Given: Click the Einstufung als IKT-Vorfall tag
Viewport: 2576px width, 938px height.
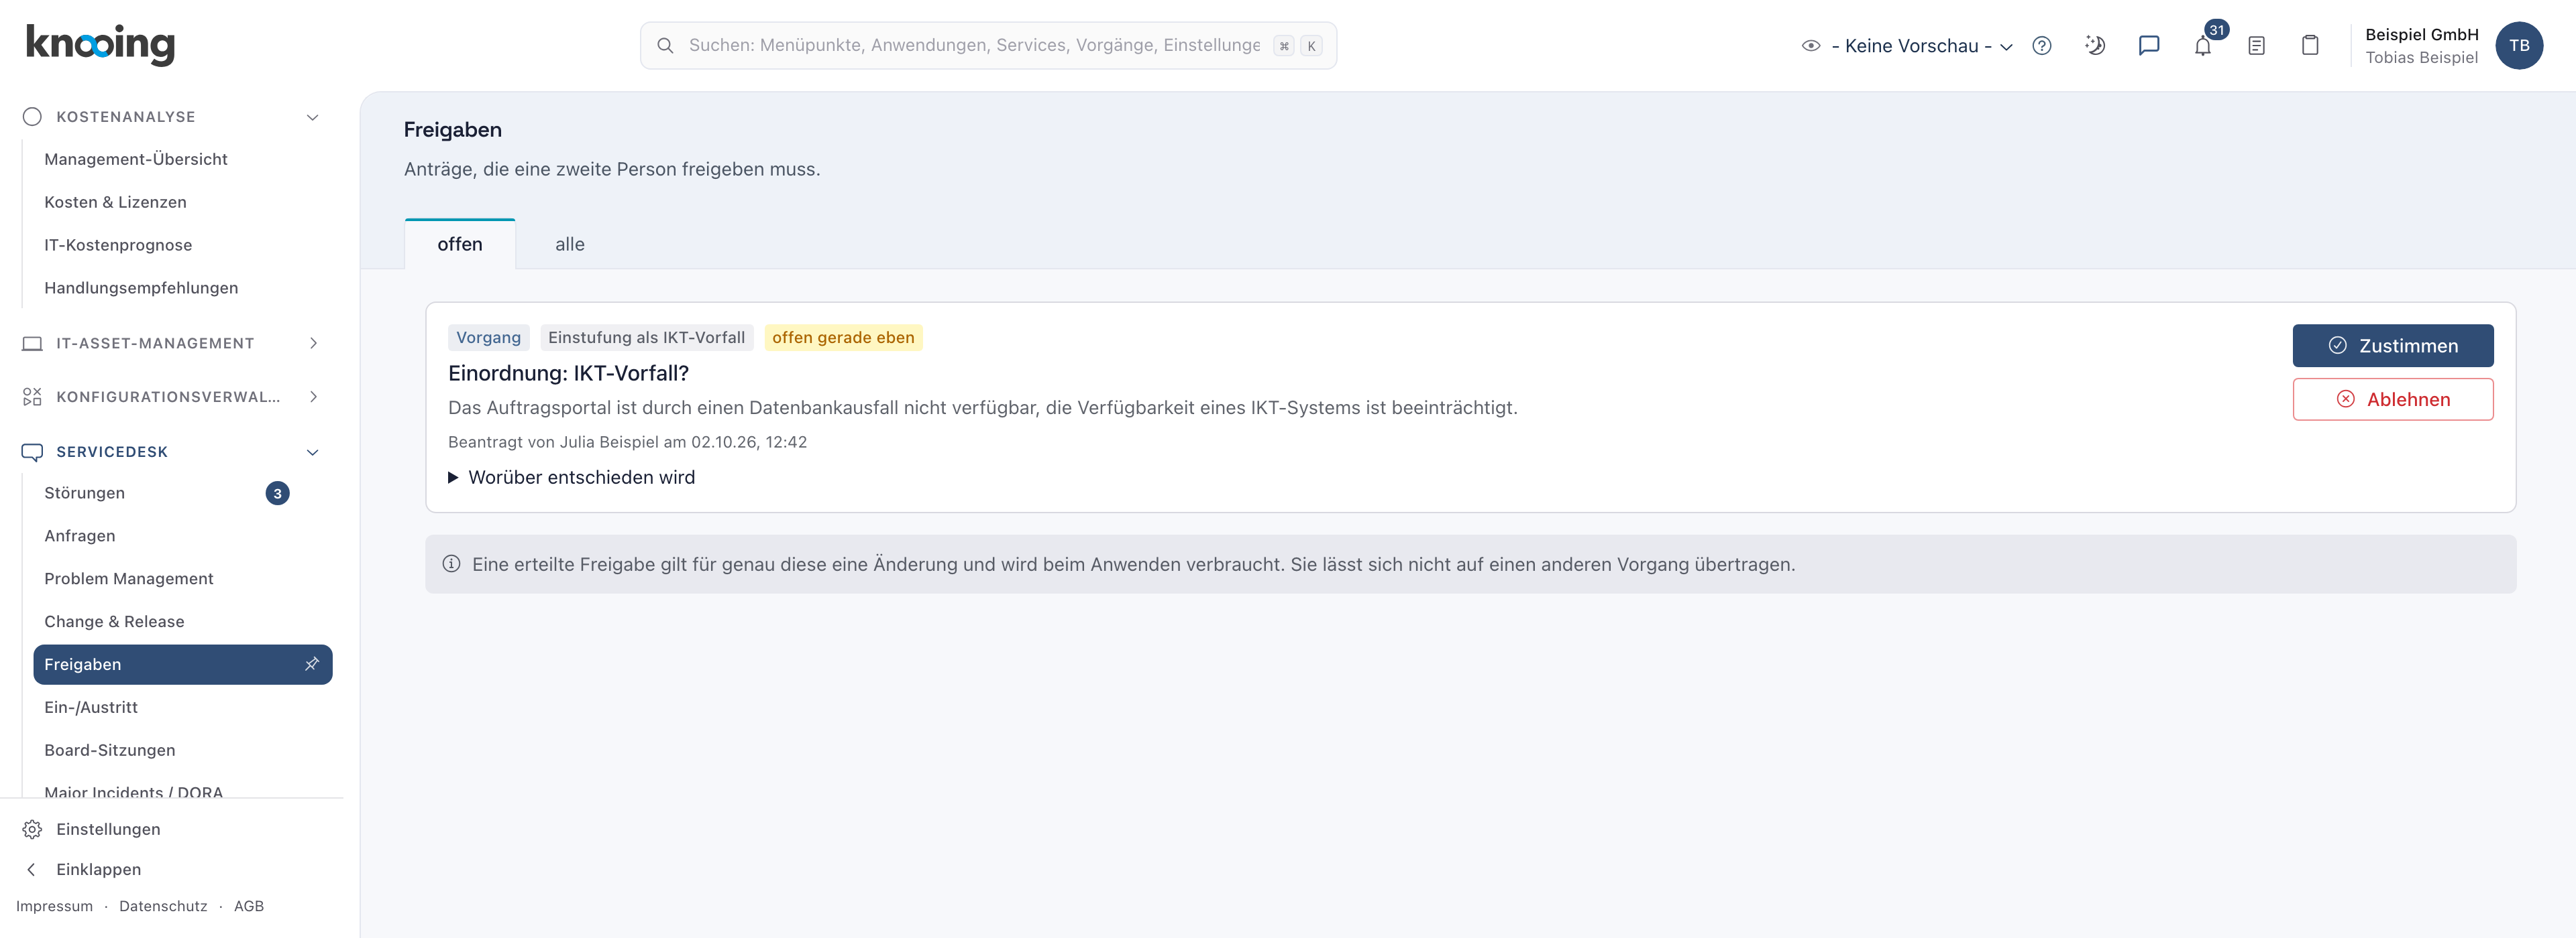Looking at the screenshot, I should click(647, 338).
